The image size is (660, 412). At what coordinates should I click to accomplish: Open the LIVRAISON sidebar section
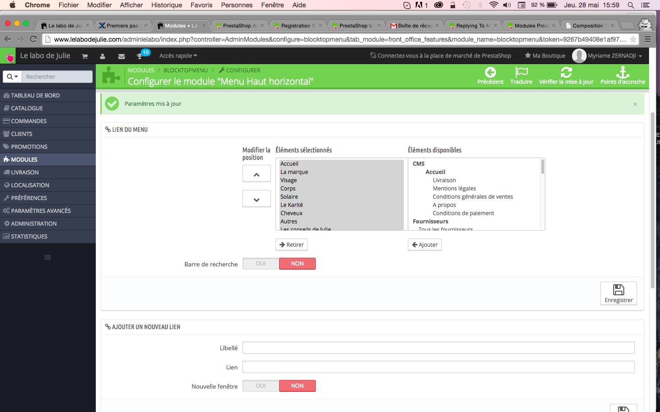click(x=48, y=173)
